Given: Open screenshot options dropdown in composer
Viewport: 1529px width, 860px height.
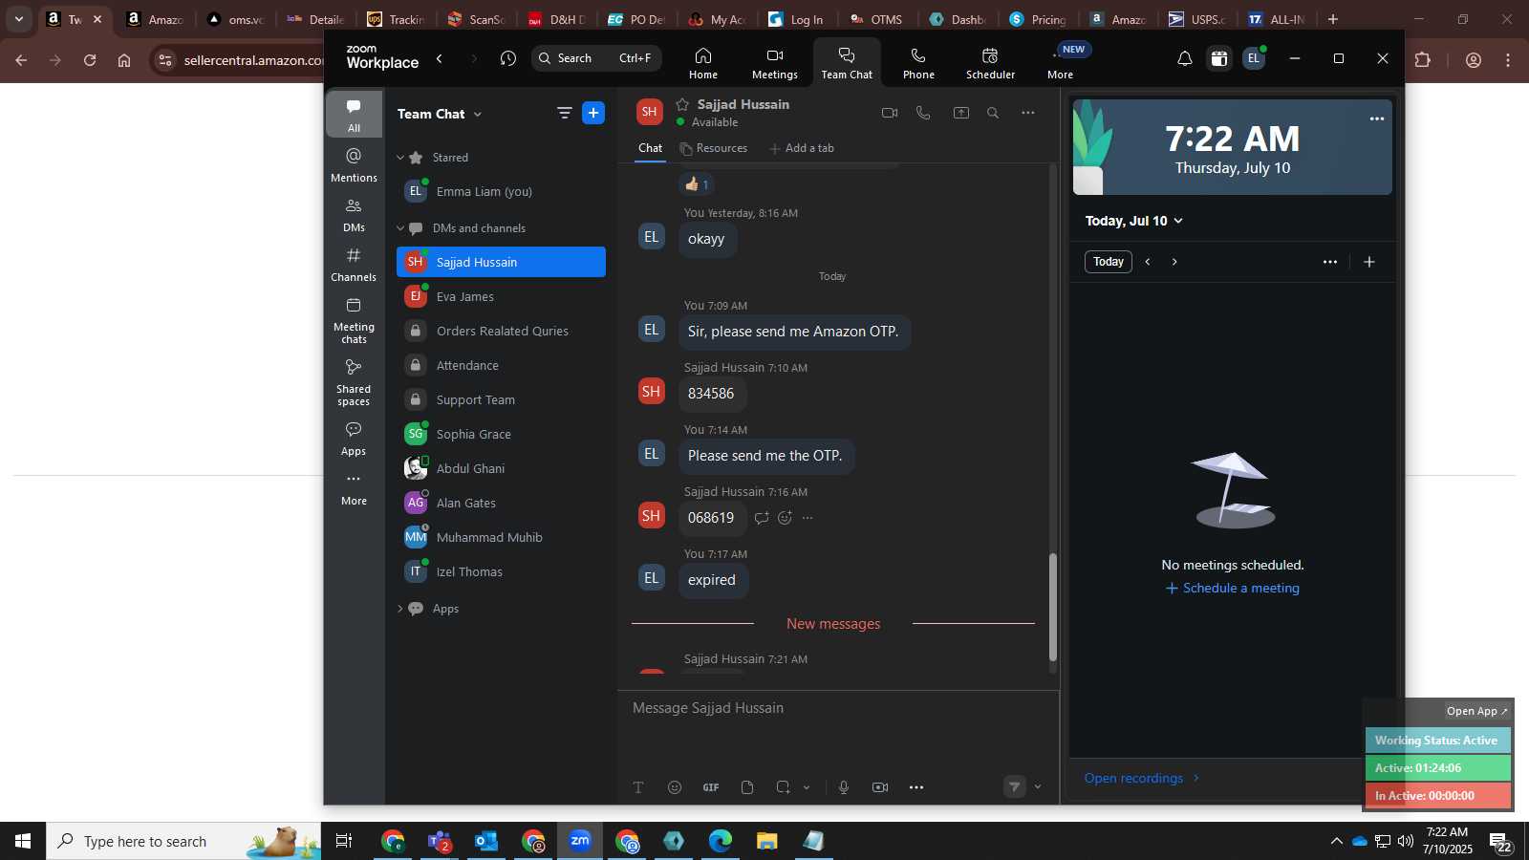Looking at the screenshot, I should coord(807,787).
